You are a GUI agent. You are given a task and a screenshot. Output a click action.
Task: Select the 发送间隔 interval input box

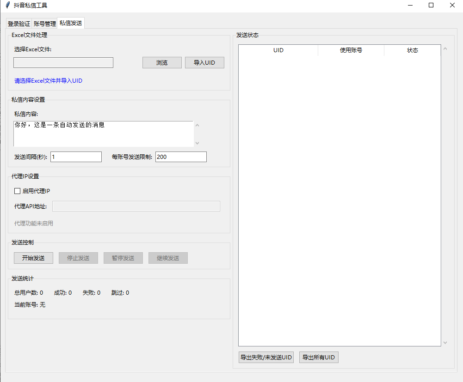(76, 157)
